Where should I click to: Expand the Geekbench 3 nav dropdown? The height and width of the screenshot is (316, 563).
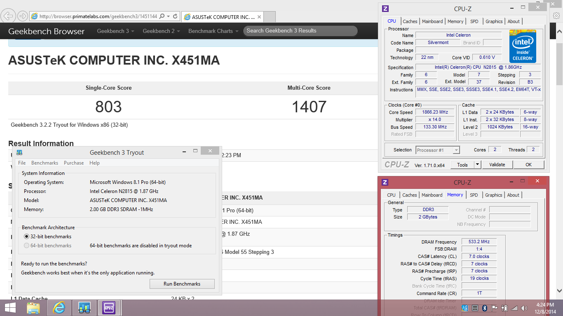(x=115, y=31)
